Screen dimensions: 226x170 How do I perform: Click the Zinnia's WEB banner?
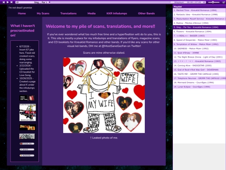click(x=28, y=127)
